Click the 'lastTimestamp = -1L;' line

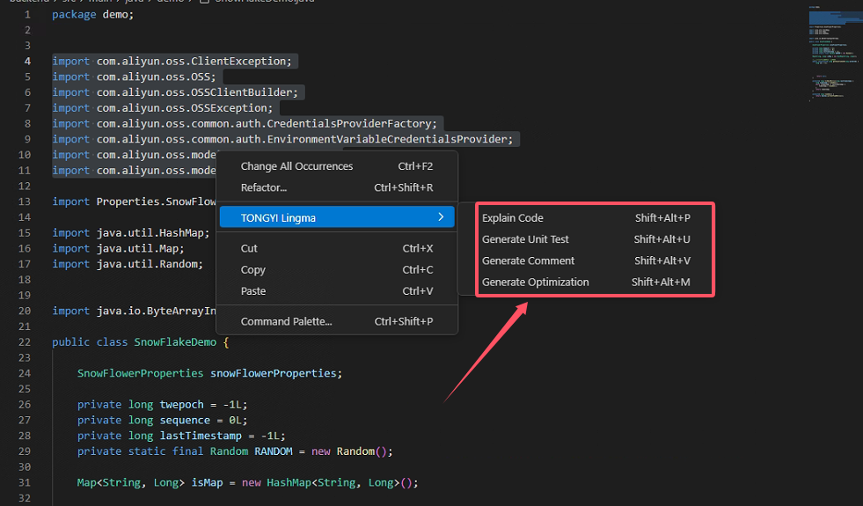click(x=181, y=436)
